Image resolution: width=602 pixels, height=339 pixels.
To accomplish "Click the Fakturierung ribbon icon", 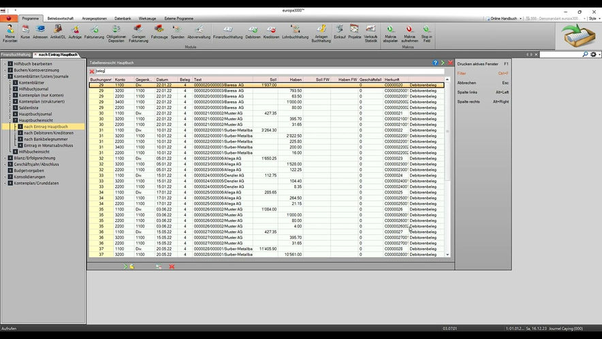I will (x=94, y=33).
